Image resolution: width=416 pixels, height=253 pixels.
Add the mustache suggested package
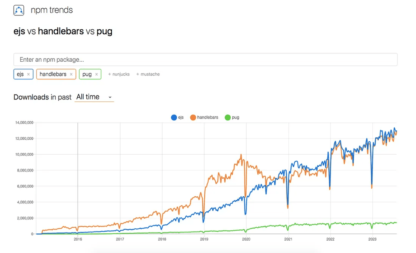pos(148,74)
